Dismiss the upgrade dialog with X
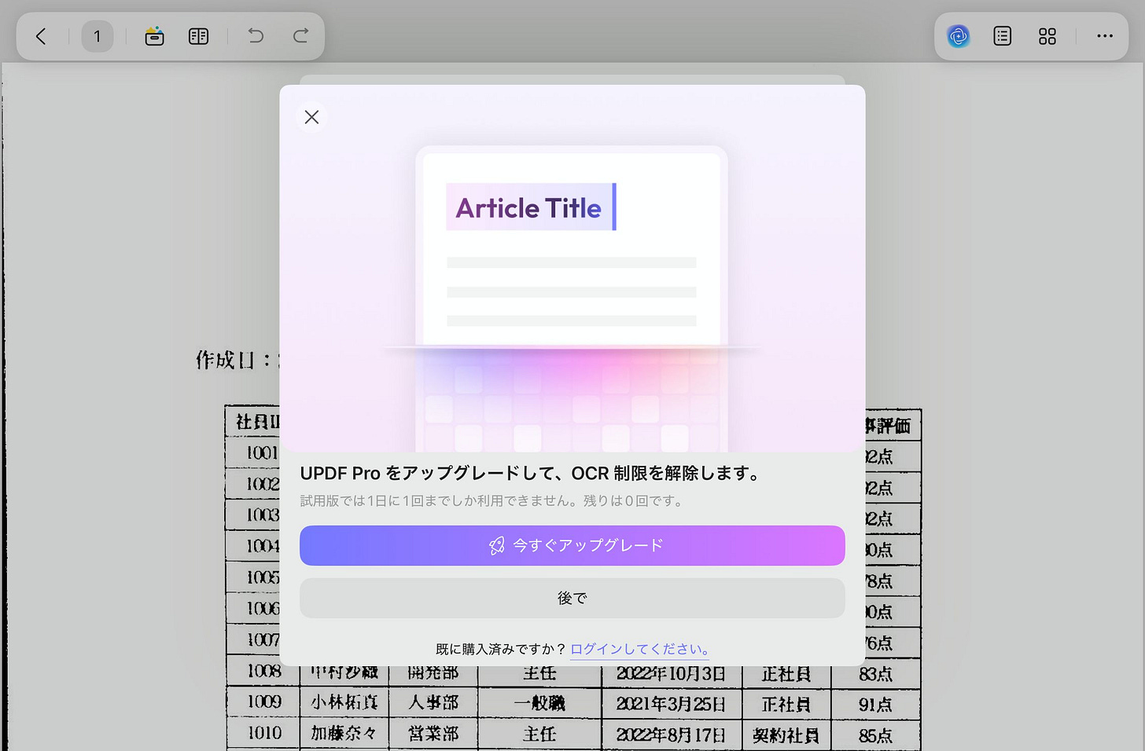 (311, 116)
